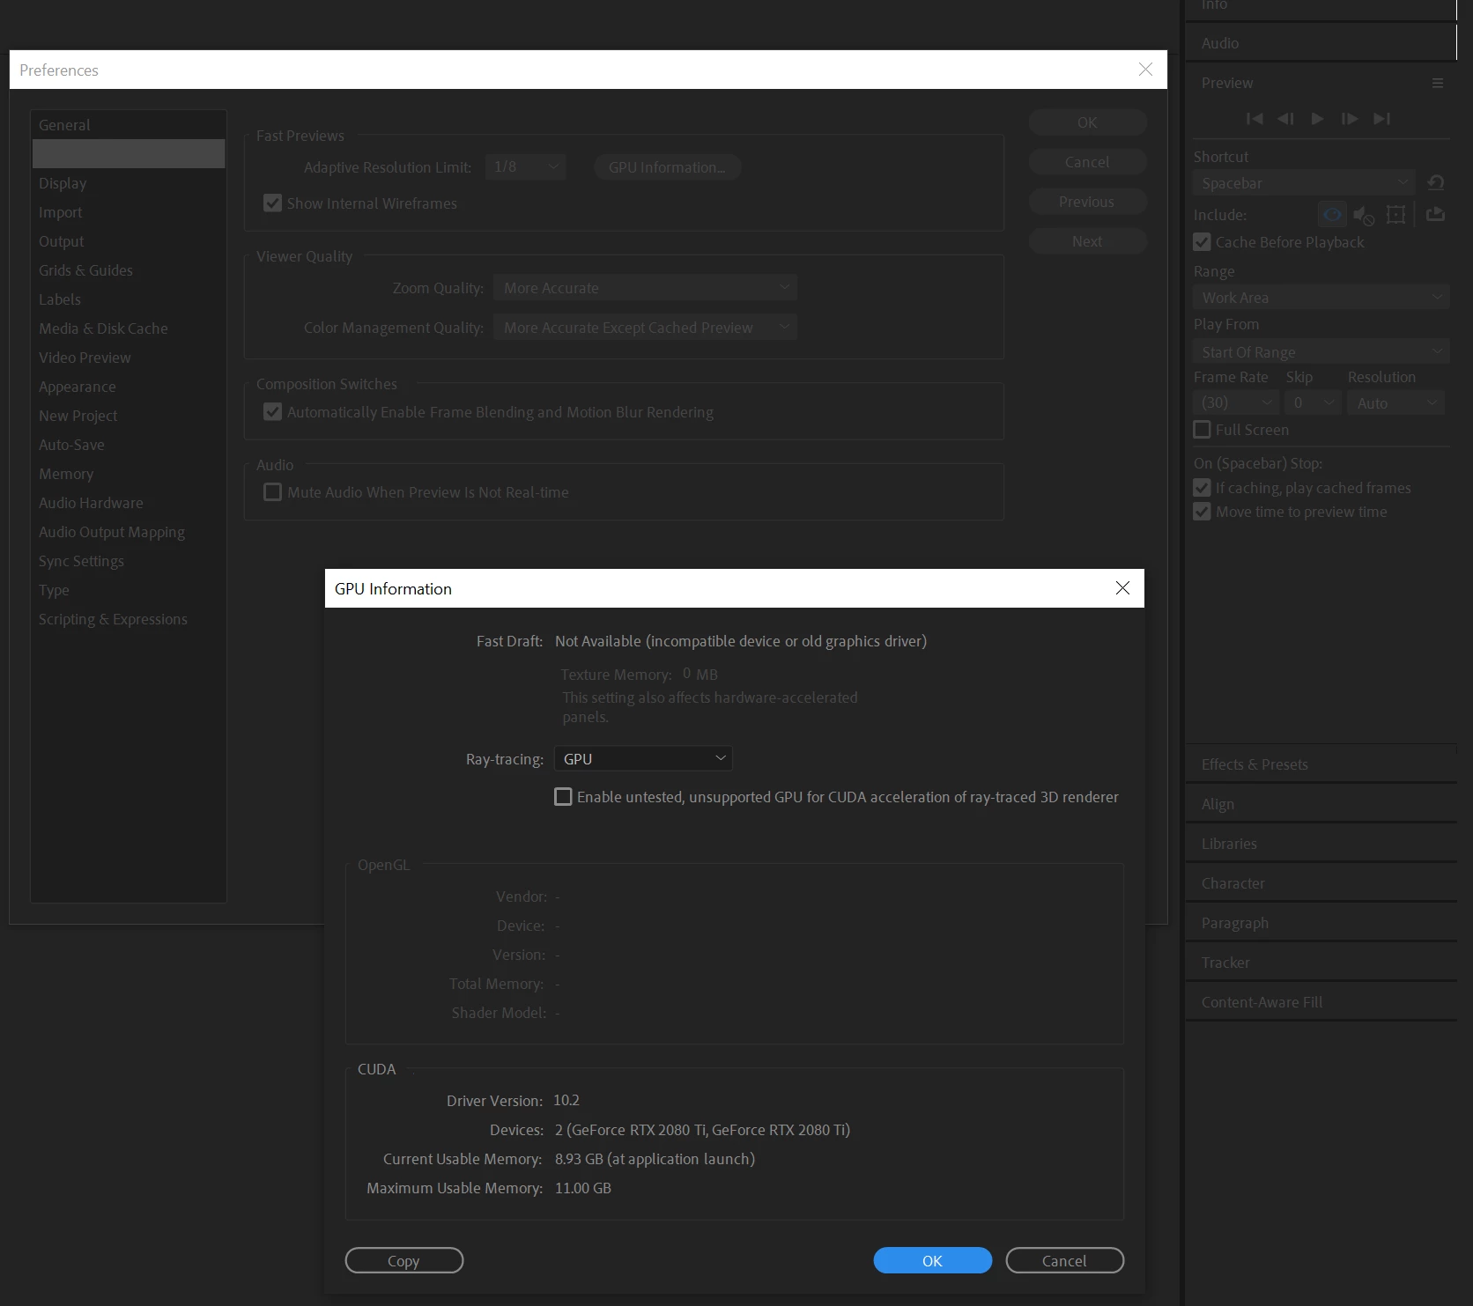Select Import preferences category
Viewport: 1473px width, 1306px height.
129,212
